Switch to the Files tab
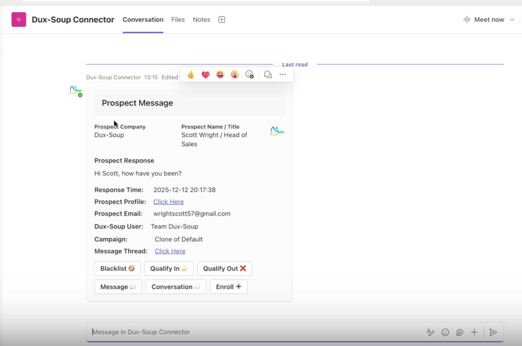This screenshot has height=346, width=522. pos(178,20)
